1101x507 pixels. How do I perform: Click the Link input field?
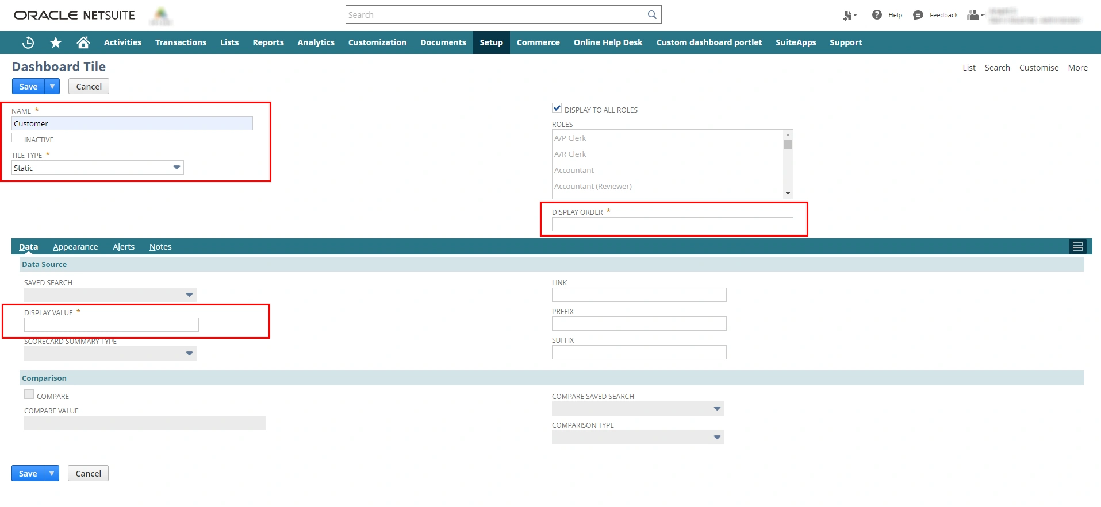[639, 295]
